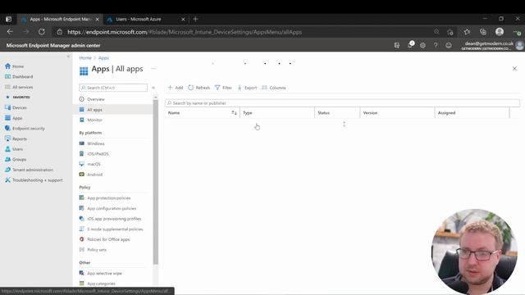Screen dimensions: 525x295
Task: Open Endpoint security section
Action: [x=25, y=129]
